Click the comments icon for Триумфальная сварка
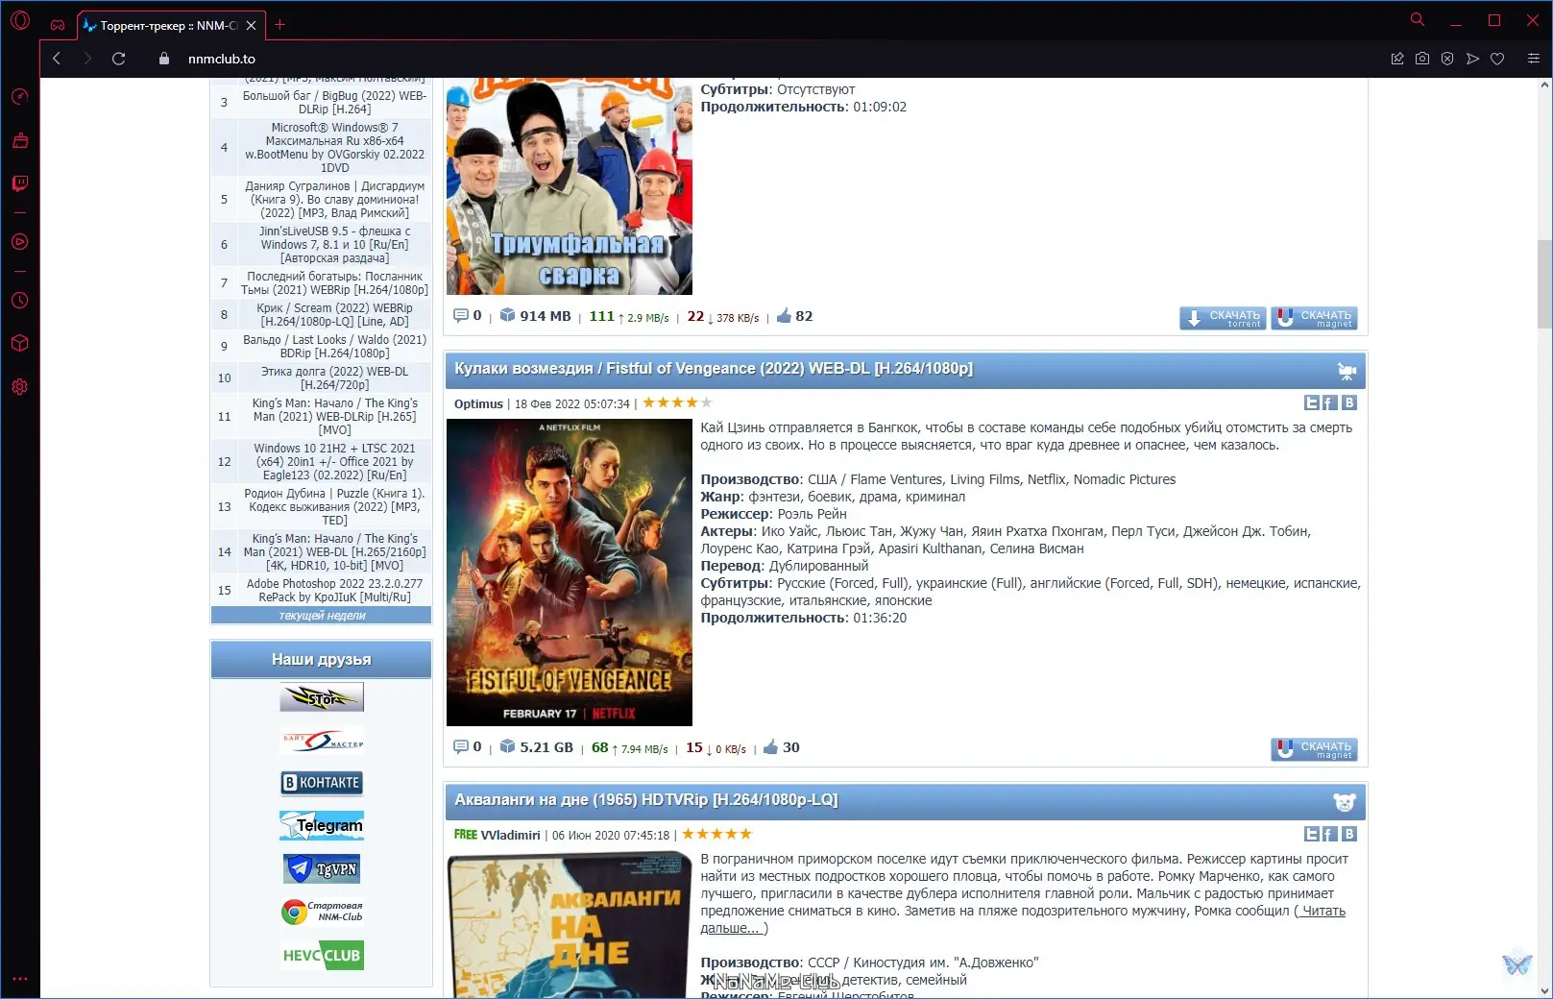The height and width of the screenshot is (999, 1553). coord(461,316)
